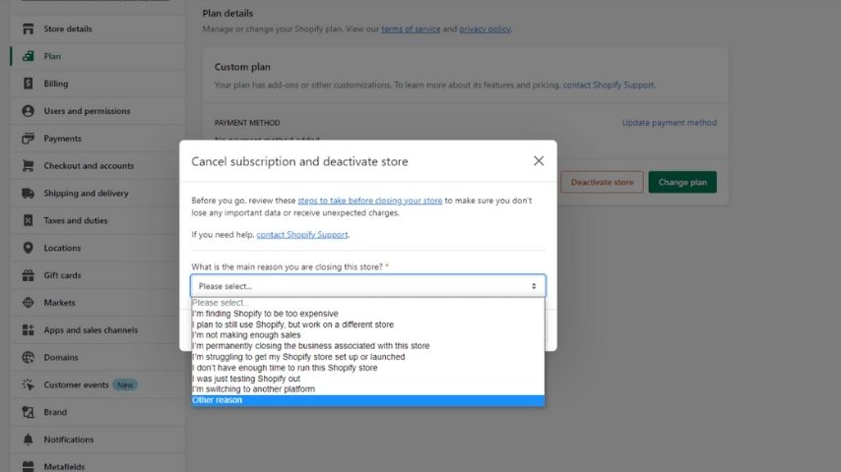Select 'I was just testing Shopify out'
Viewport: 841px width, 472px height.
[368, 379]
